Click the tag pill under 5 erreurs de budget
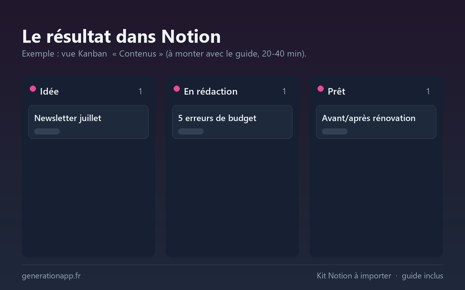This screenshot has height=290, width=465. (191, 131)
